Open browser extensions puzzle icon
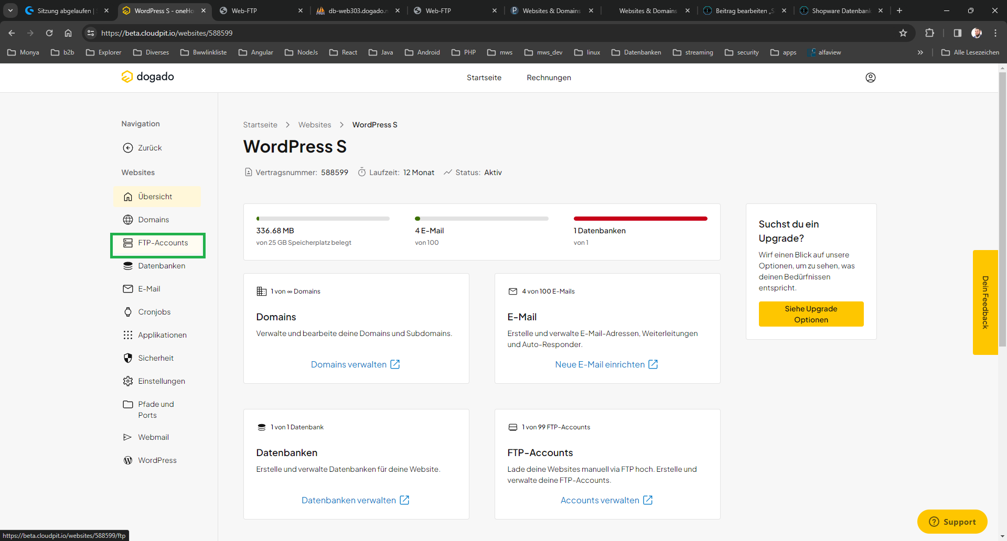 click(x=929, y=33)
